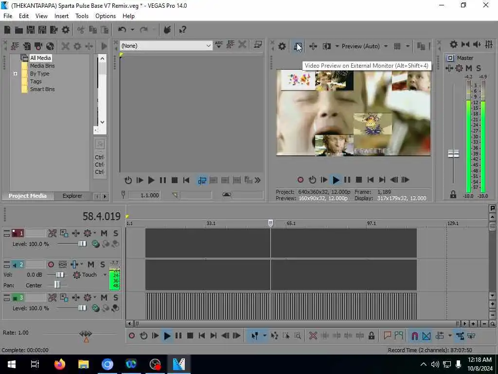498x374 pixels.
Task: Open the Undo history dropdown arrow
Action: click(132, 30)
